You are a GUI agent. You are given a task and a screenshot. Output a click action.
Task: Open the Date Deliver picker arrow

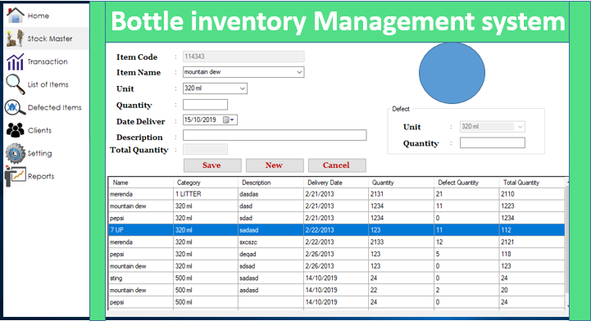[x=233, y=120]
